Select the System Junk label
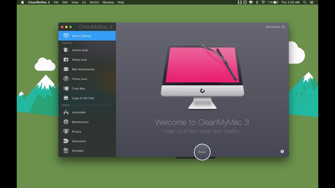335x188 pixels. tap(80, 50)
